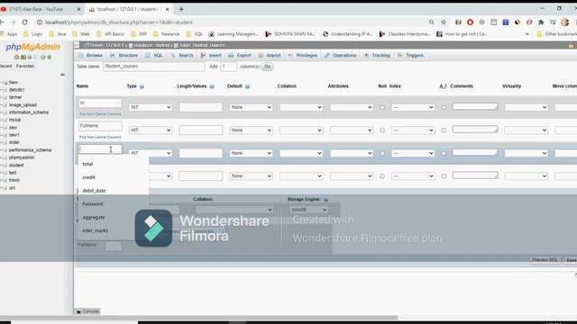Reload the page with the browser refresh icon
The width and height of the screenshot is (577, 324).
click(x=25, y=22)
